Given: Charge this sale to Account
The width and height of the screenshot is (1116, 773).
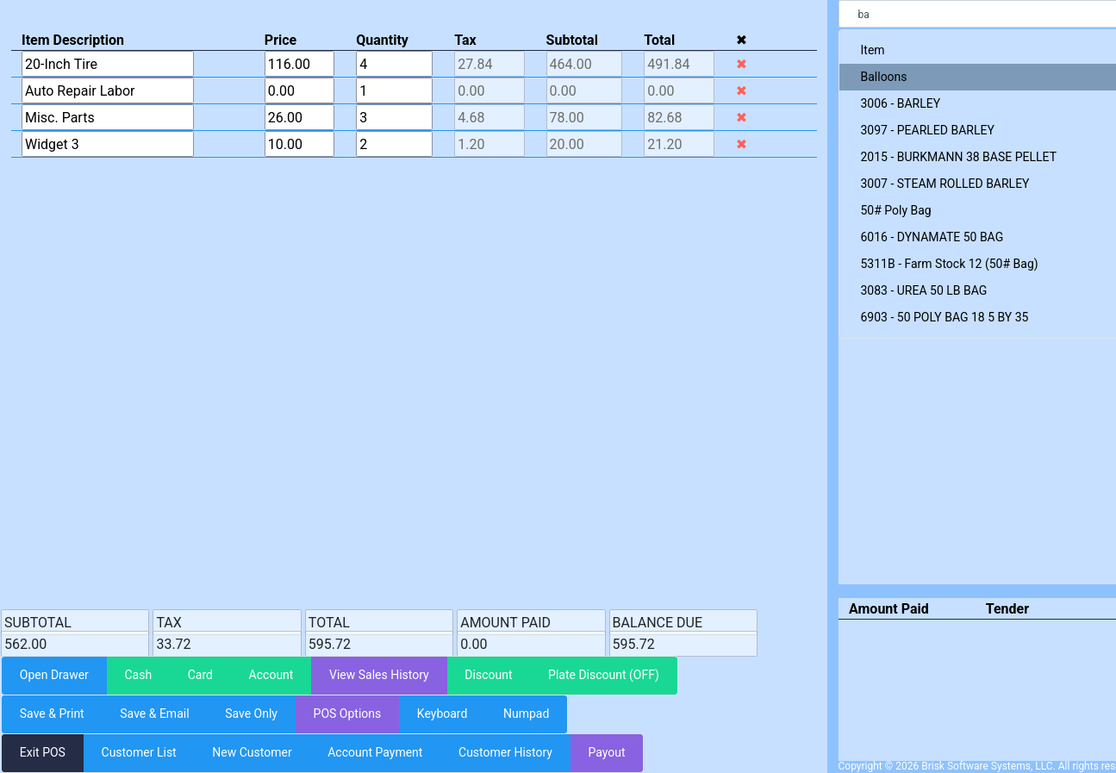Looking at the screenshot, I should (271, 675).
